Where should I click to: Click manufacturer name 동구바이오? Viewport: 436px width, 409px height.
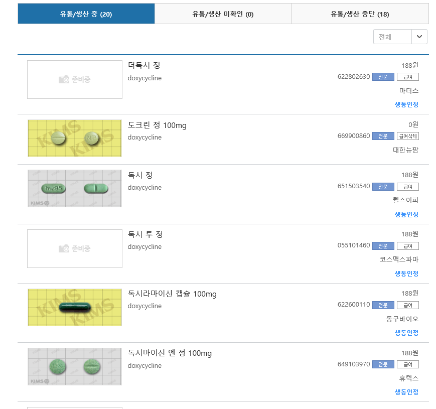[x=402, y=319]
